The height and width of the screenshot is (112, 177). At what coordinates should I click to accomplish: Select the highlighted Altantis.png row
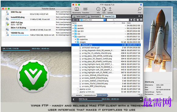pos(106,45)
